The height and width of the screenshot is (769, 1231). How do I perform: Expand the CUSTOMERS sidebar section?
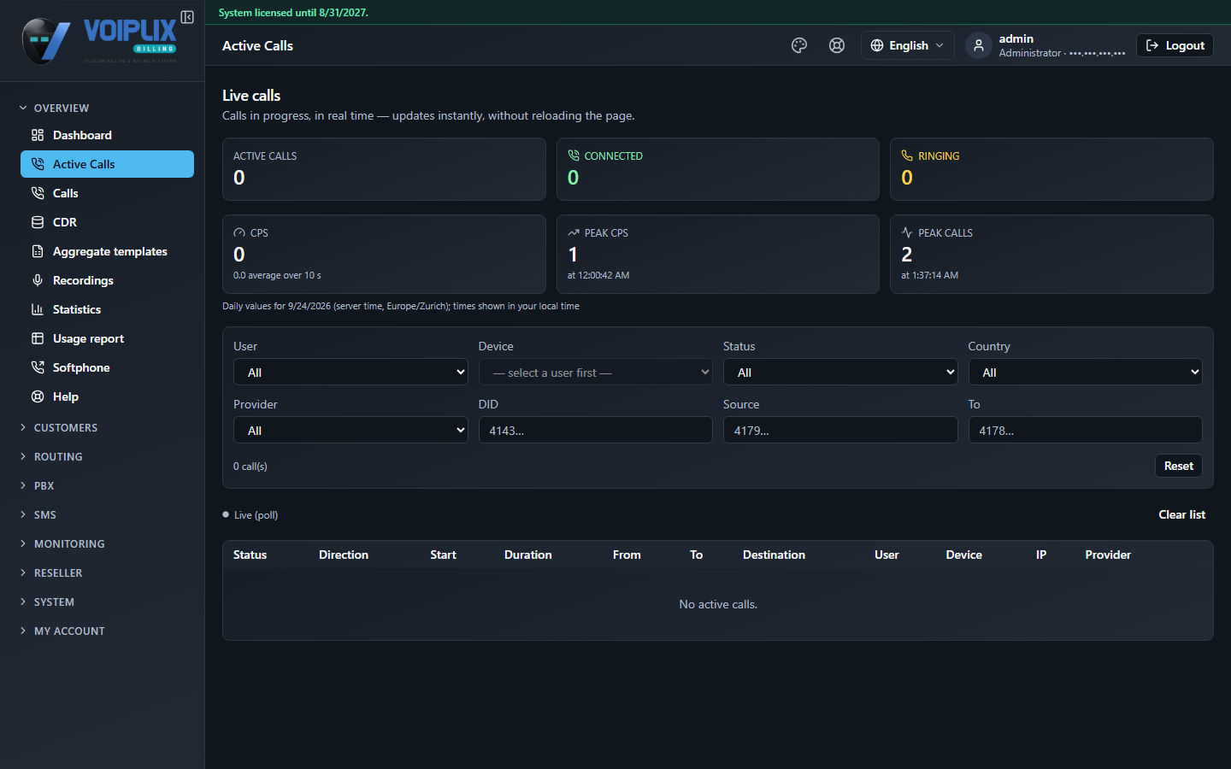tap(66, 427)
